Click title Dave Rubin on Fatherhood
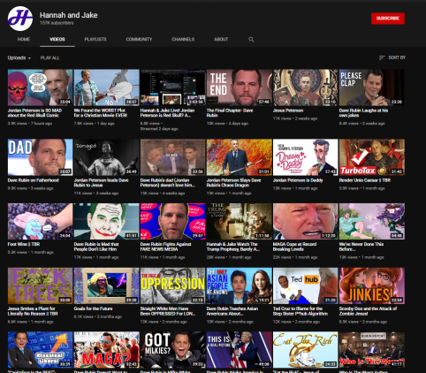The height and width of the screenshot is (373, 426). (34, 180)
